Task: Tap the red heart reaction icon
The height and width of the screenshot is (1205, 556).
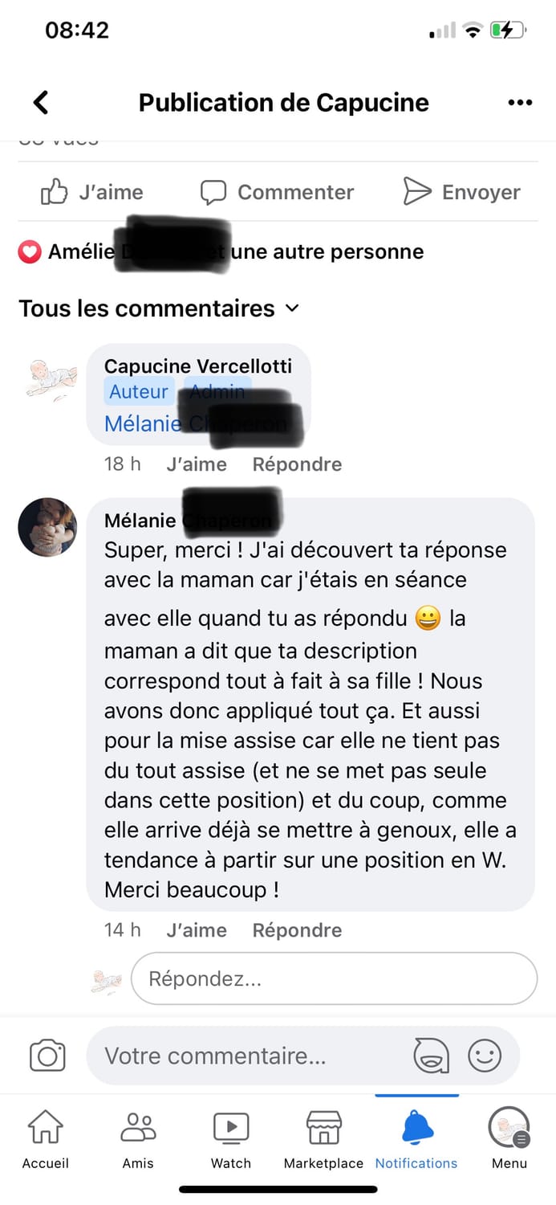Action: click(x=30, y=252)
